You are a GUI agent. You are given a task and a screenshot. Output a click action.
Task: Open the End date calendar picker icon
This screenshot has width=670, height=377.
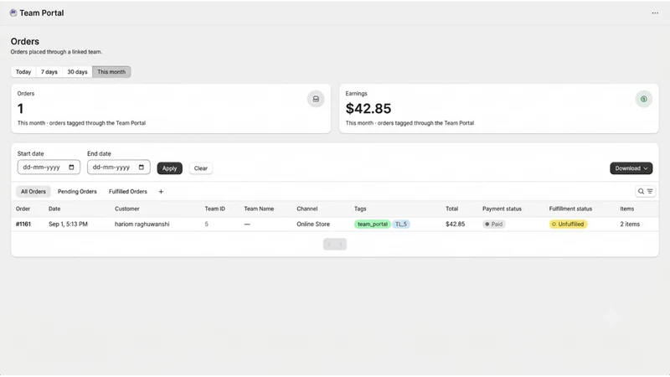[x=142, y=167]
